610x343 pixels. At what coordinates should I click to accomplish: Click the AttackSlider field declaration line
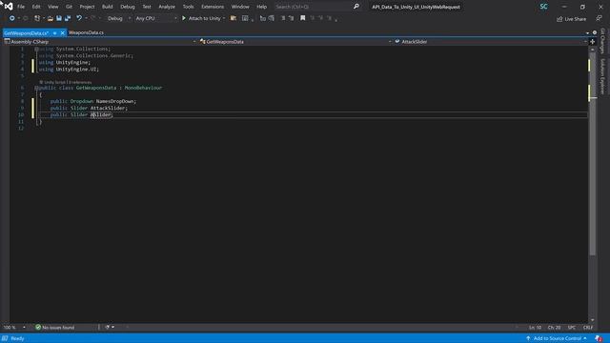(89, 108)
